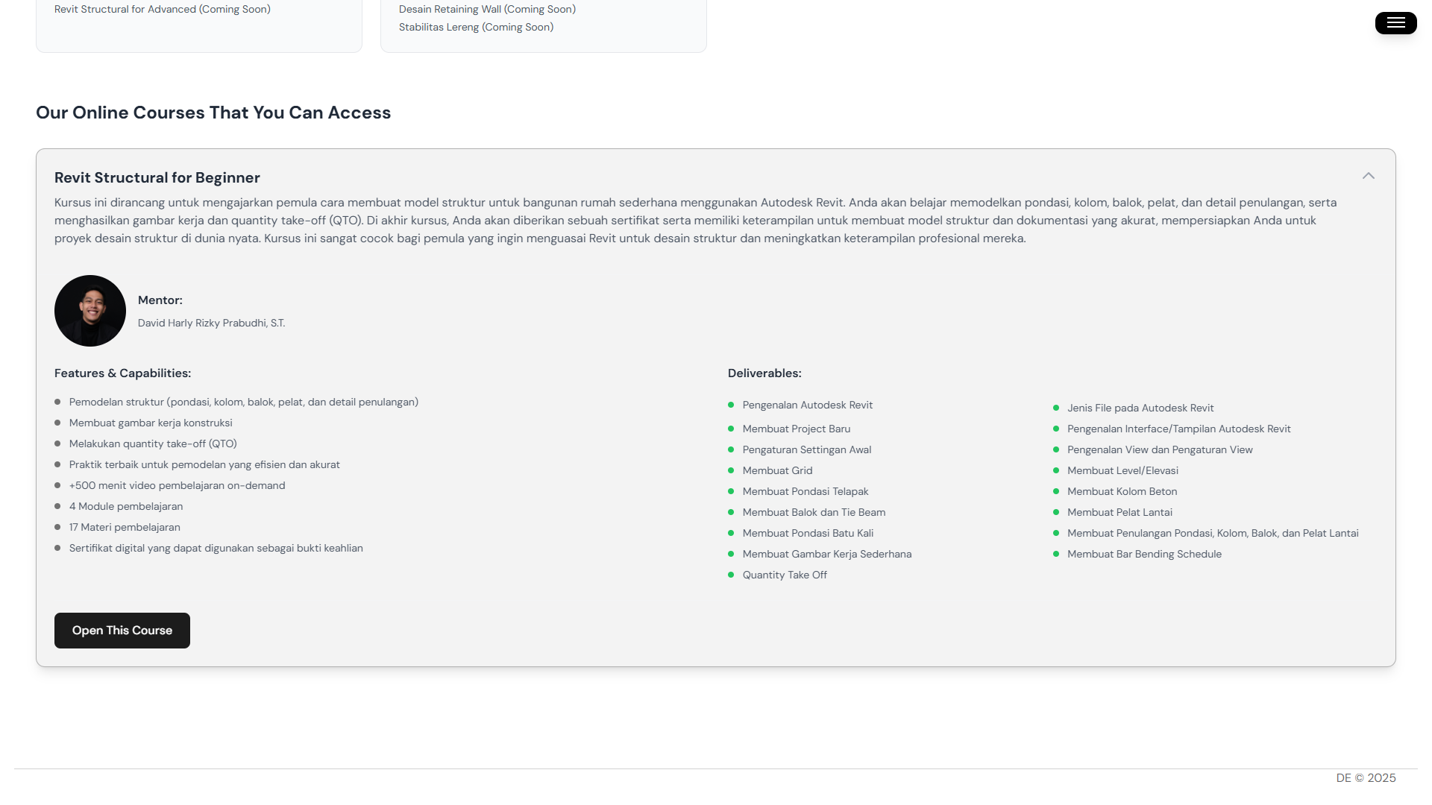Click the Open This Course button
This screenshot has height=805, width=1432.
point(122,631)
